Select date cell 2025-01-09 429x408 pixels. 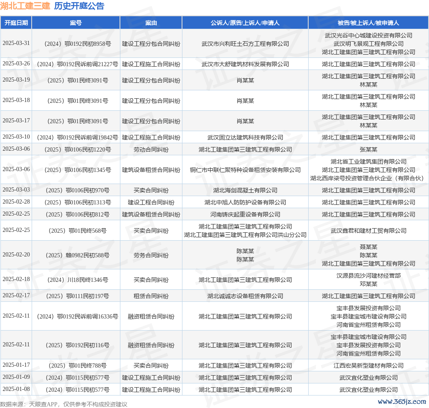[16, 377]
